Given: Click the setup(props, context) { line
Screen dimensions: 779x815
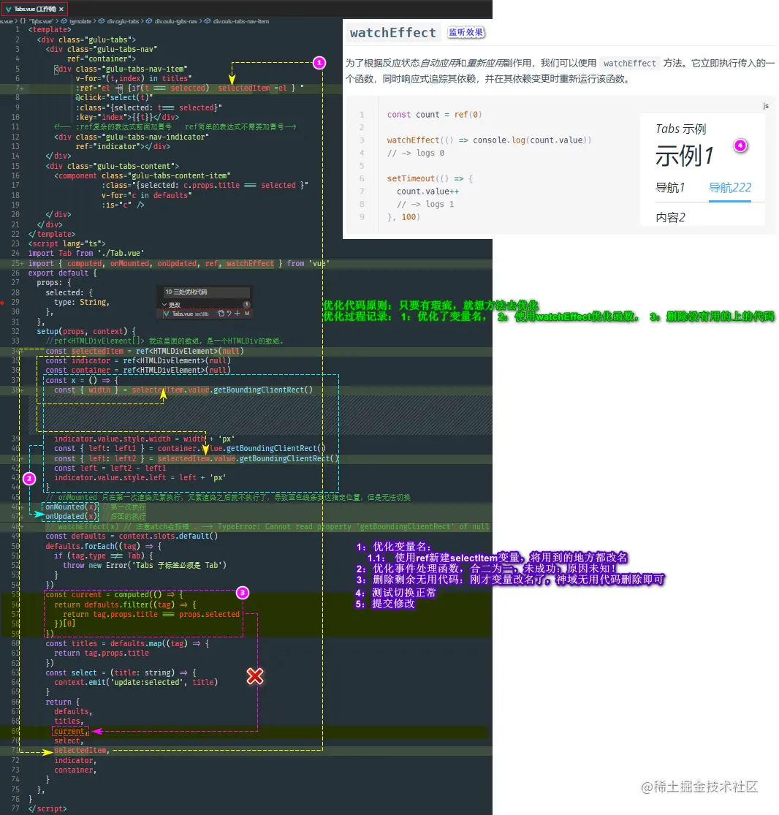Looking at the screenshot, I should pos(86,331).
